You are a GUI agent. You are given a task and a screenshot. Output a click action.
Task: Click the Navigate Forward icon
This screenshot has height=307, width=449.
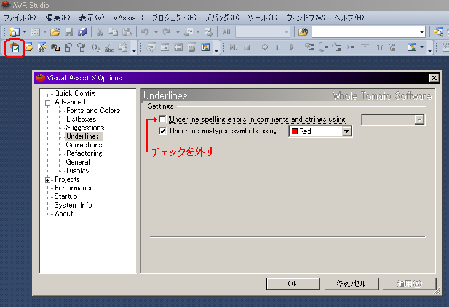208,32
